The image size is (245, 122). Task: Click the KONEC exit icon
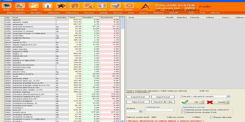click(129, 6)
